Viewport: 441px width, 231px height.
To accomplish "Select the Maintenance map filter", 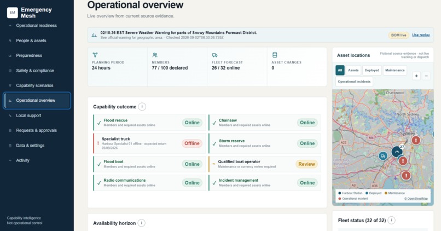I will pos(395,71).
